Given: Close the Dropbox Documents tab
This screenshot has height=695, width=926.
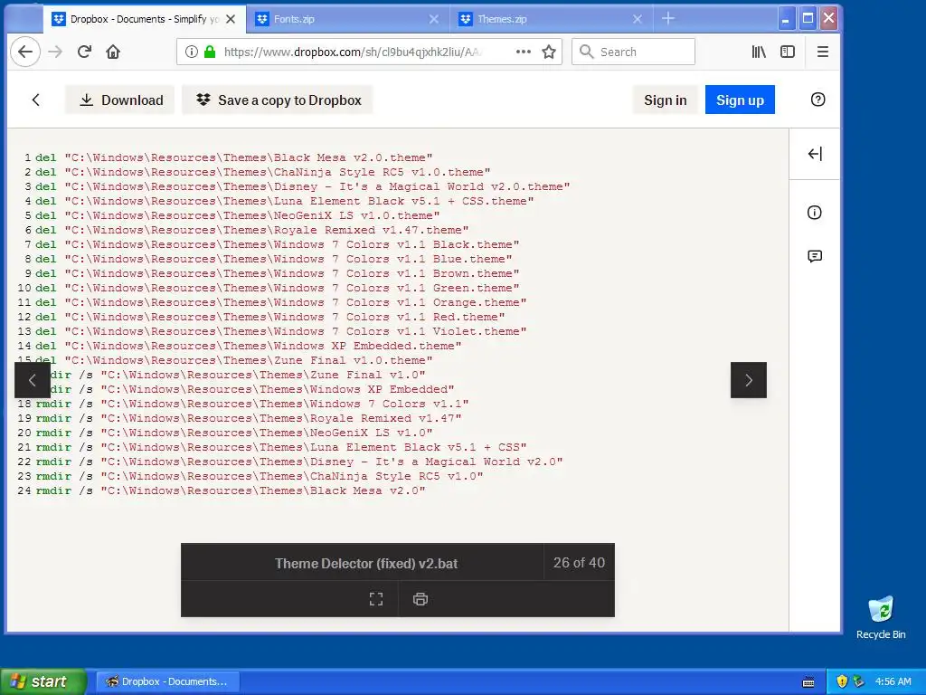Looking at the screenshot, I should tap(231, 19).
